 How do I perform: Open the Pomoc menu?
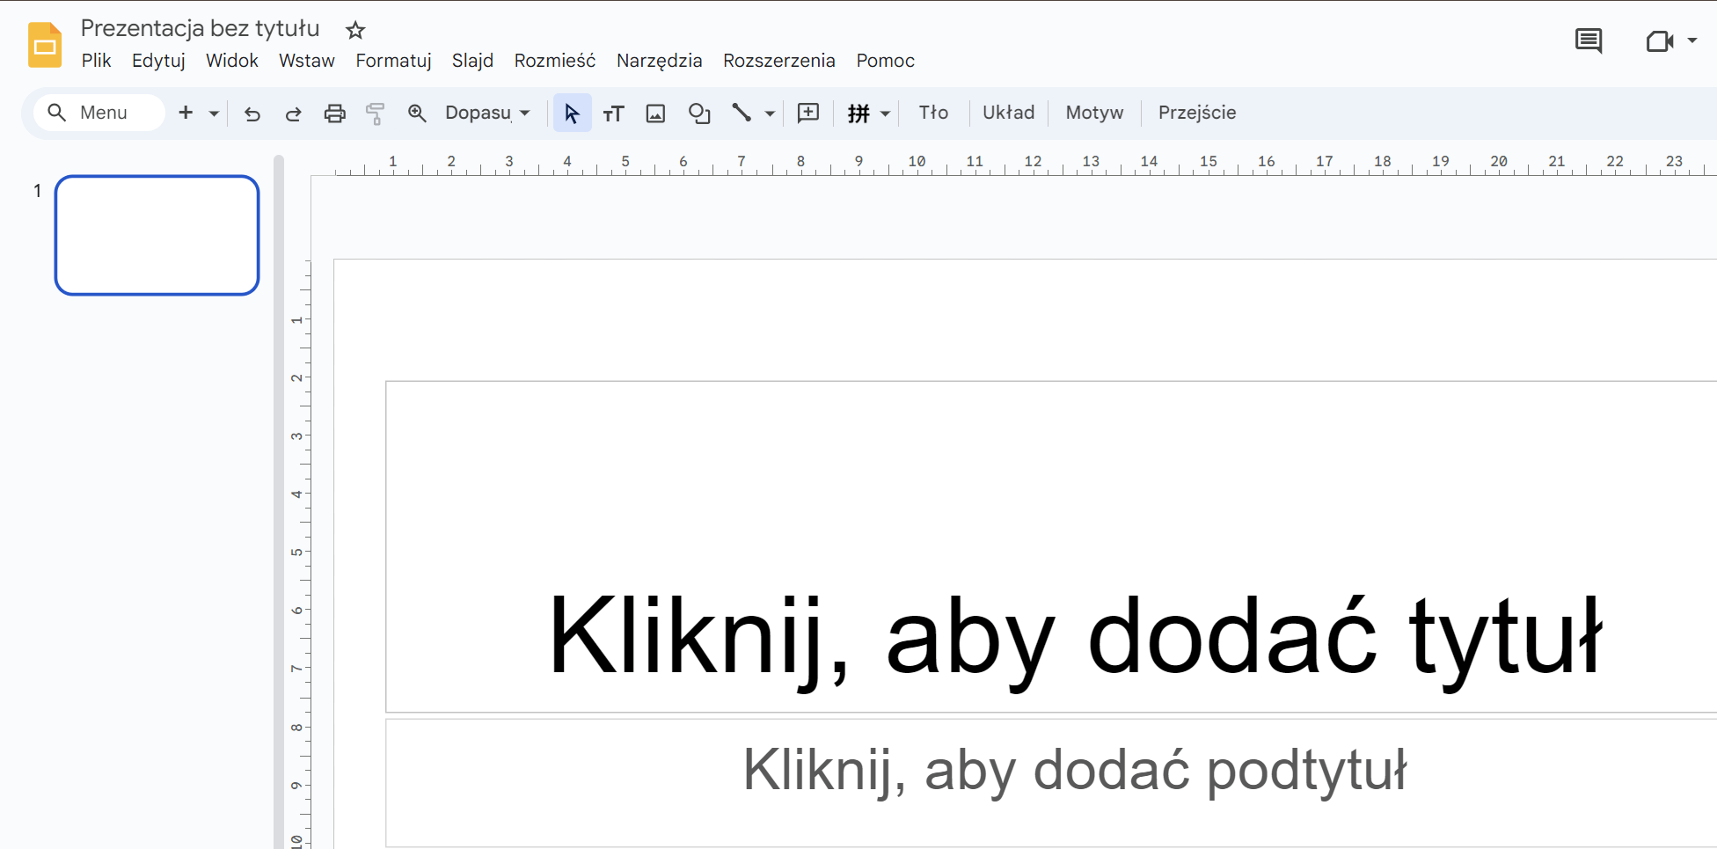coord(886,61)
